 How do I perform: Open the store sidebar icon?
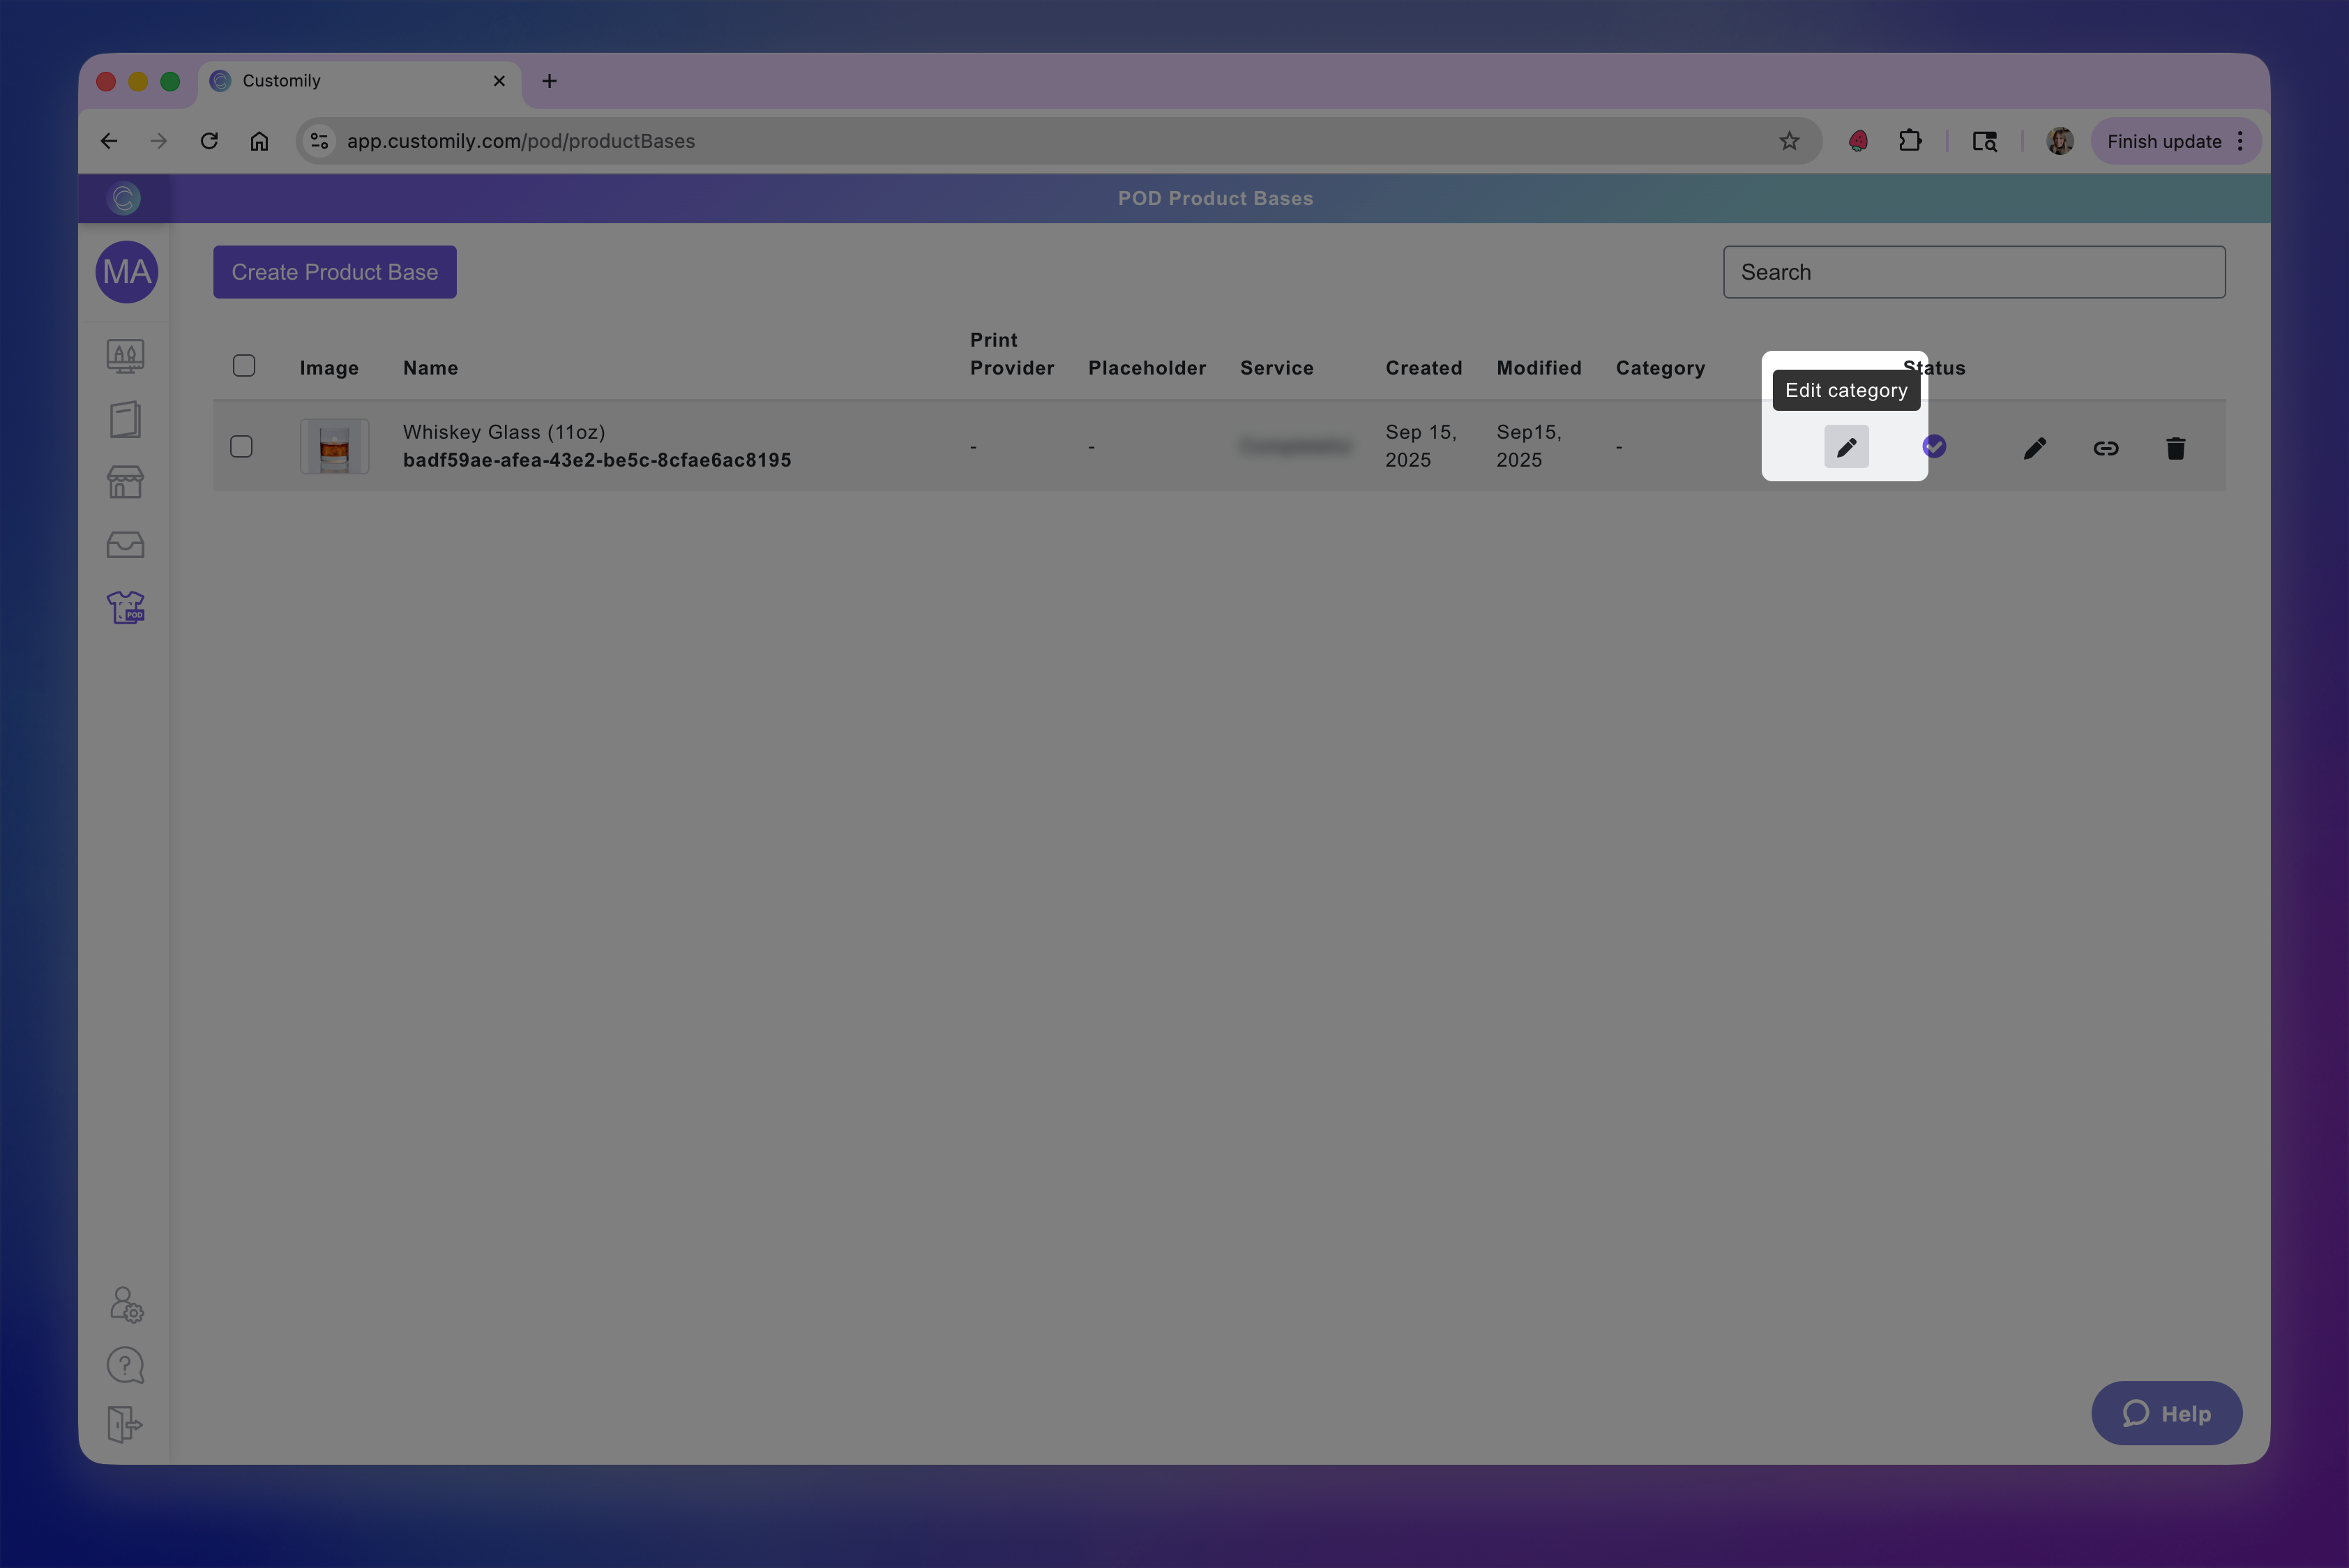pos(126,482)
